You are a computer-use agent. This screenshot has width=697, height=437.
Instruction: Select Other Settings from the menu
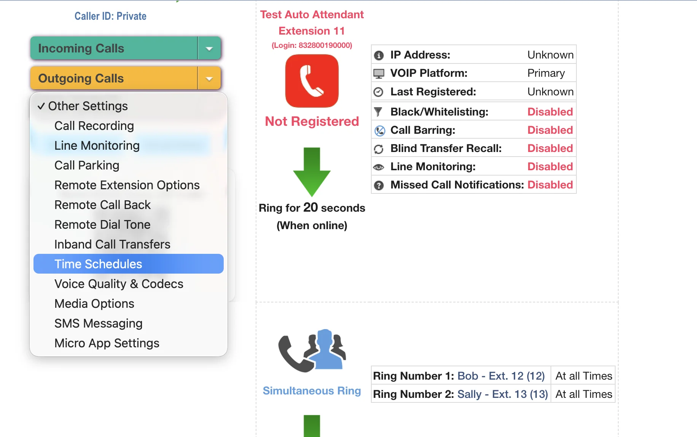point(88,106)
